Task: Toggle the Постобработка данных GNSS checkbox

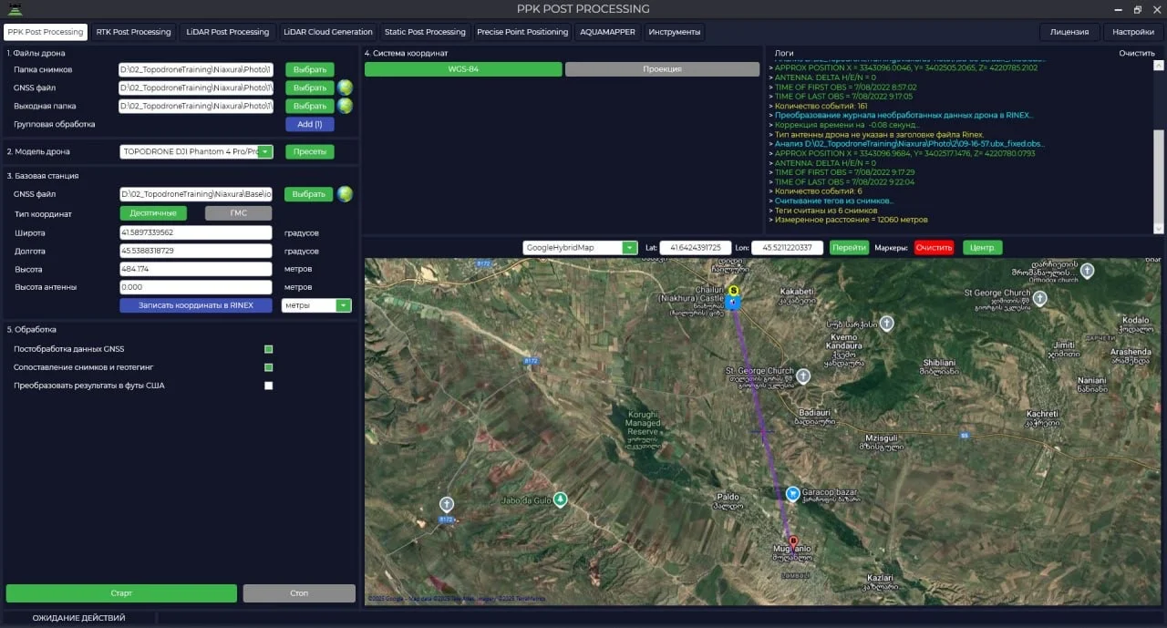Action: point(268,349)
